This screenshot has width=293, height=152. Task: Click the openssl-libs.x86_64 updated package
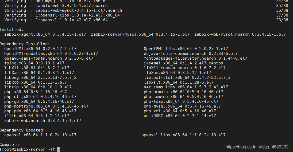tap(183, 135)
